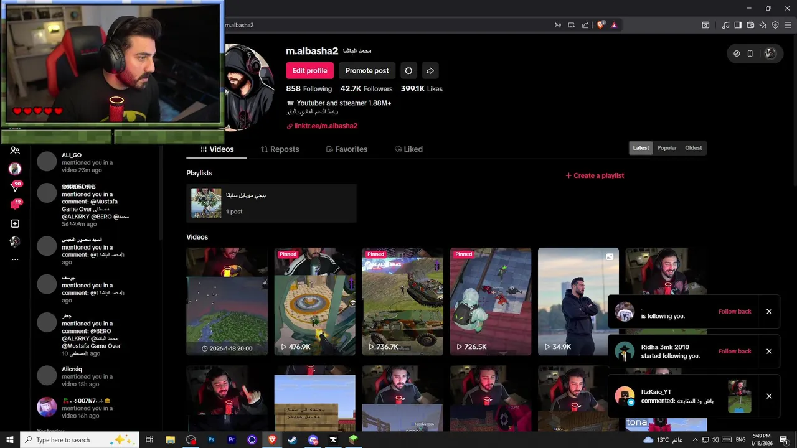Open the Messages icon with 90 badge
The image size is (797, 448).
click(15, 187)
